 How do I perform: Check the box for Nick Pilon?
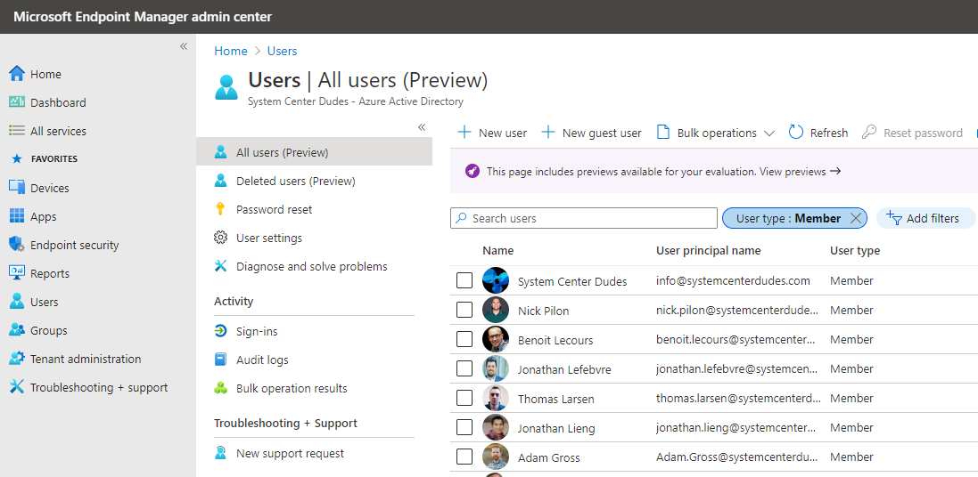pos(464,310)
